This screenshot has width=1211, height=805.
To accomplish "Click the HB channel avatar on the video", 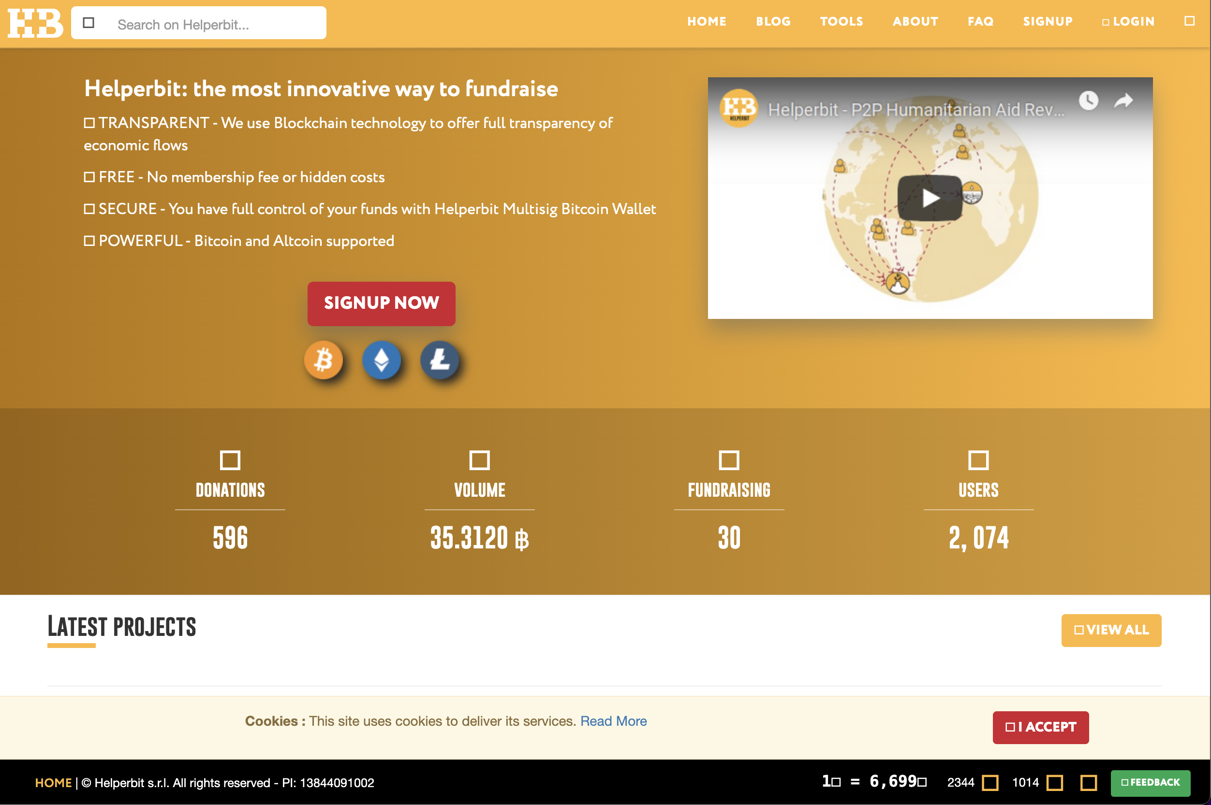I will (x=738, y=108).
